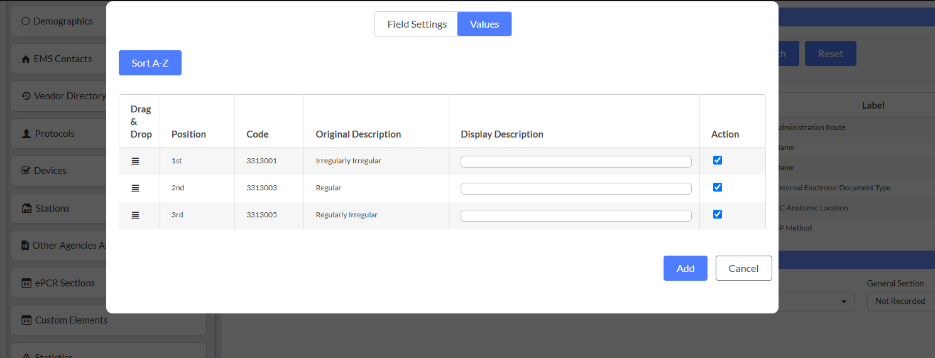Viewport: 935px width, 358px height.
Task: Click the Label column header in background
Action: pyautogui.click(x=873, y=106)
